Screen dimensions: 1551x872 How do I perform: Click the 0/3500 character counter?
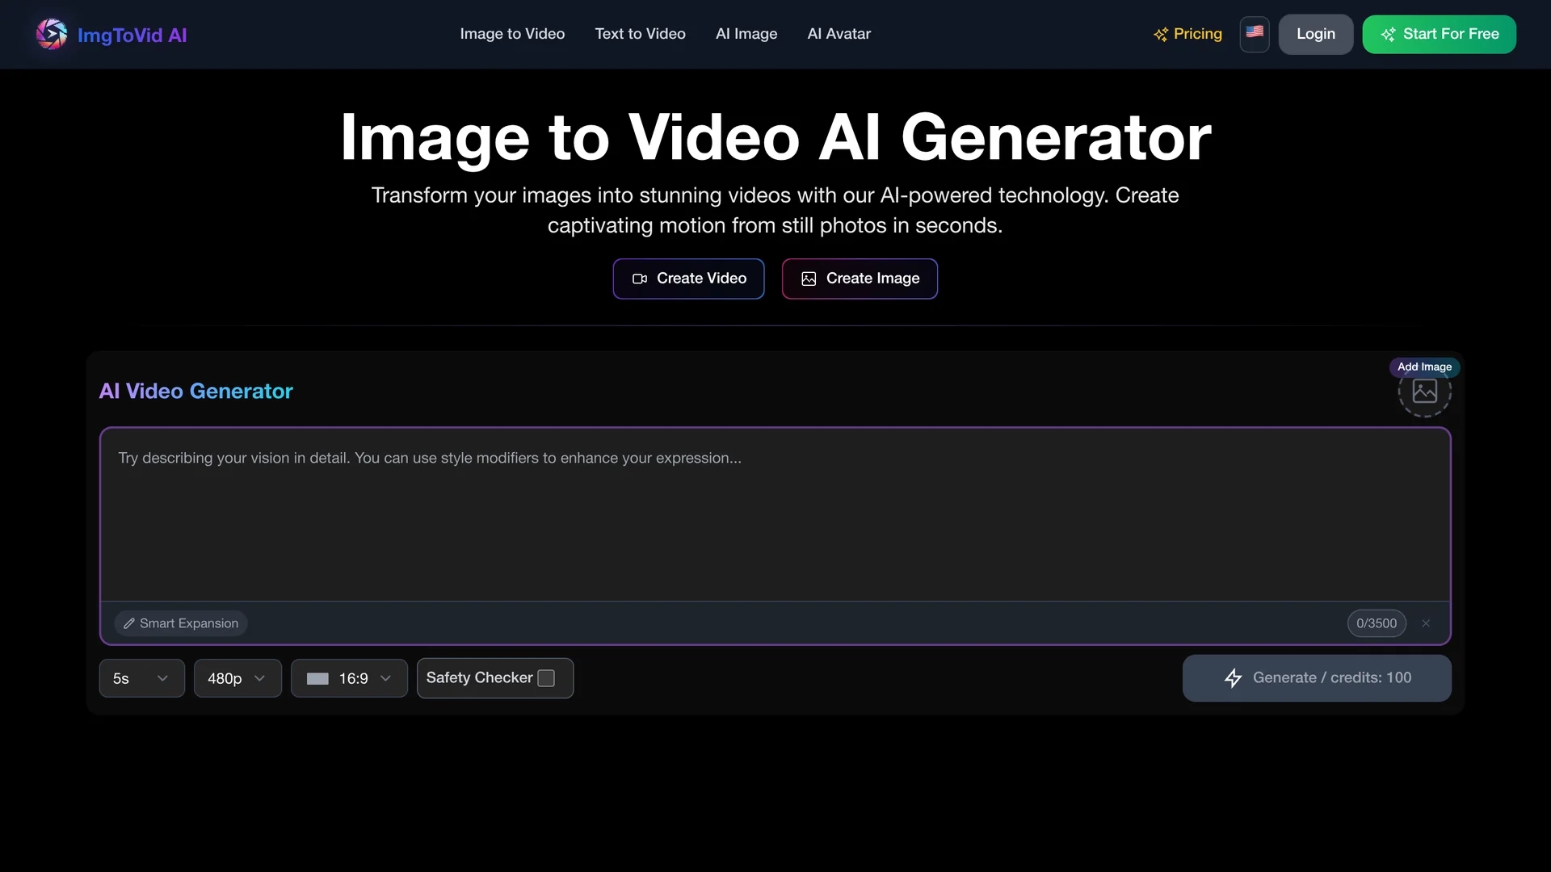coord(1377,623)
